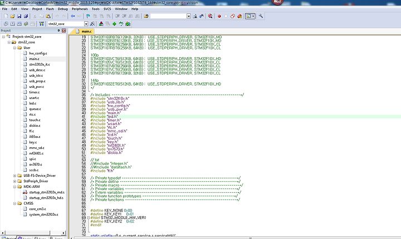Open the find text combo box dropdown arrow
The height and width of the screenshot is (239, 401).
point(188,16)
